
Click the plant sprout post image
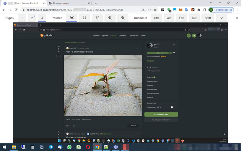103,85
